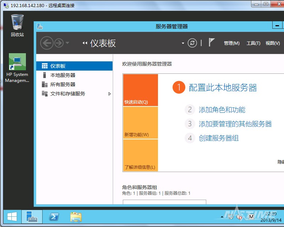Click the double-arrow before 仪表板 breadcrumb
The image size is (284, 227).
(85, 43)
